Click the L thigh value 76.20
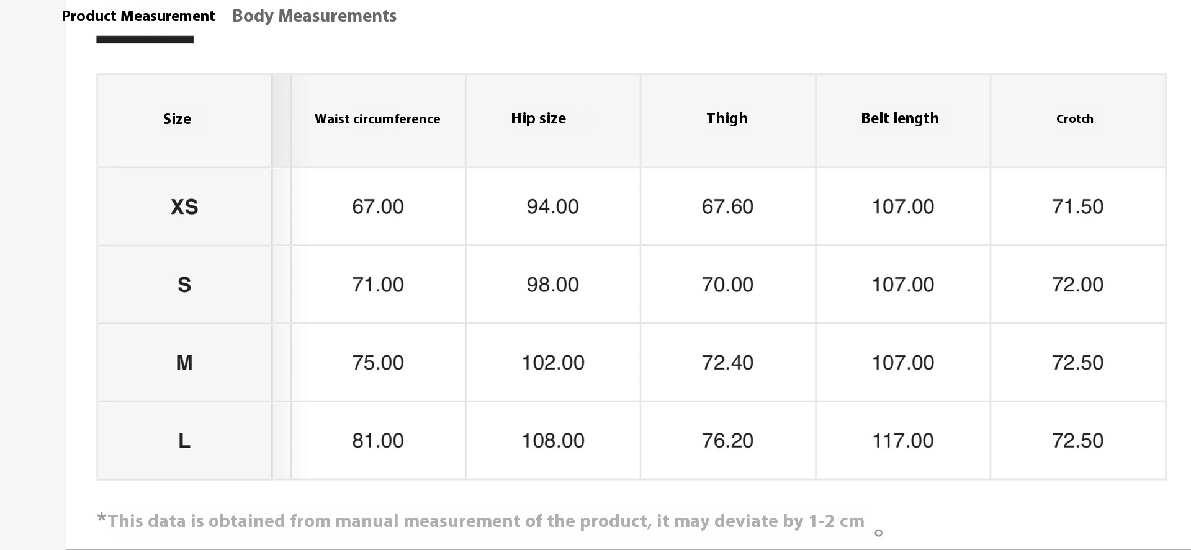Screen dimensions: 1191x550 click(x=727, y=441)
